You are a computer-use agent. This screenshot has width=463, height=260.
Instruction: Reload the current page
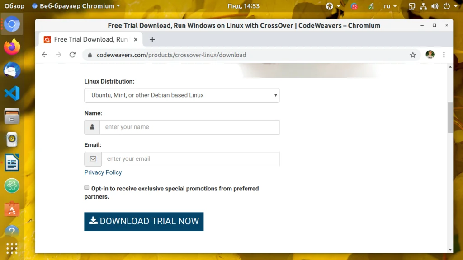pos(72,55)
